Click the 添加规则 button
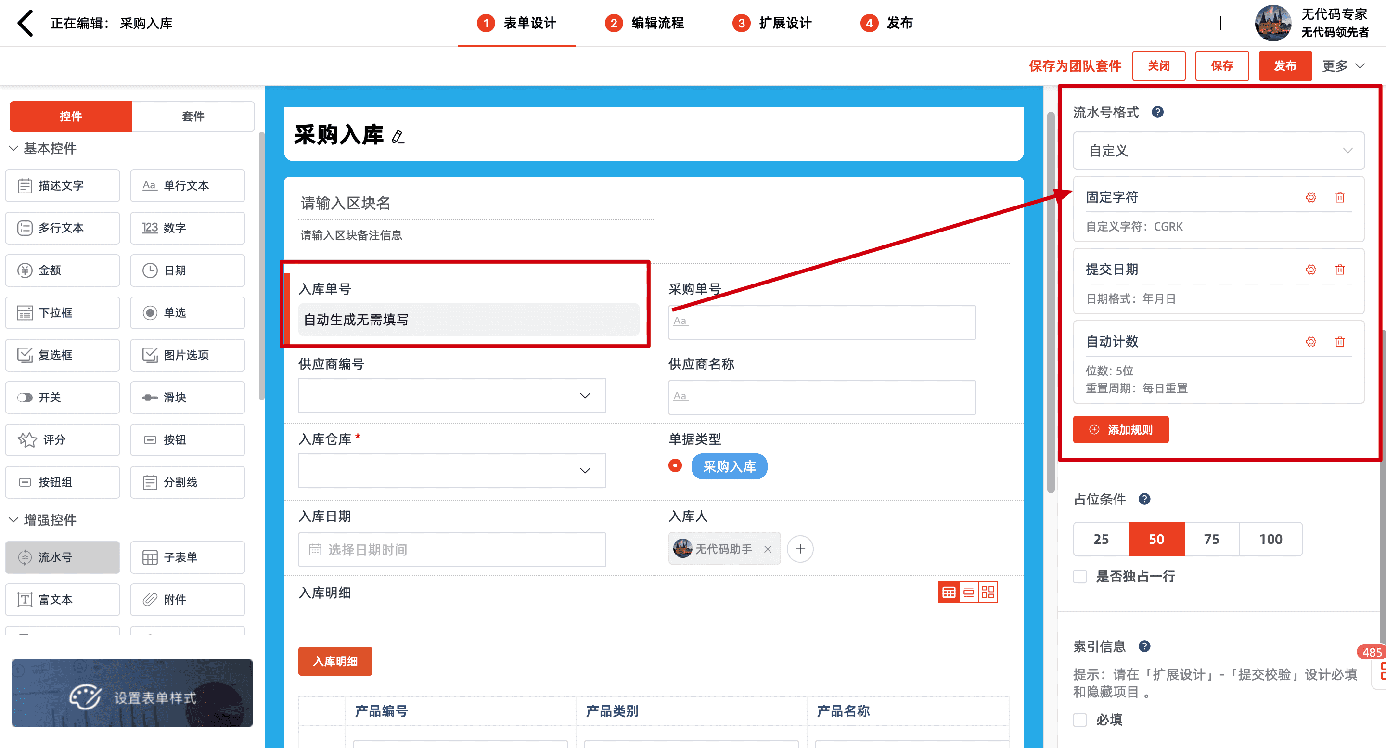Screen dimensions: 1386x748 pos(1121,429)
